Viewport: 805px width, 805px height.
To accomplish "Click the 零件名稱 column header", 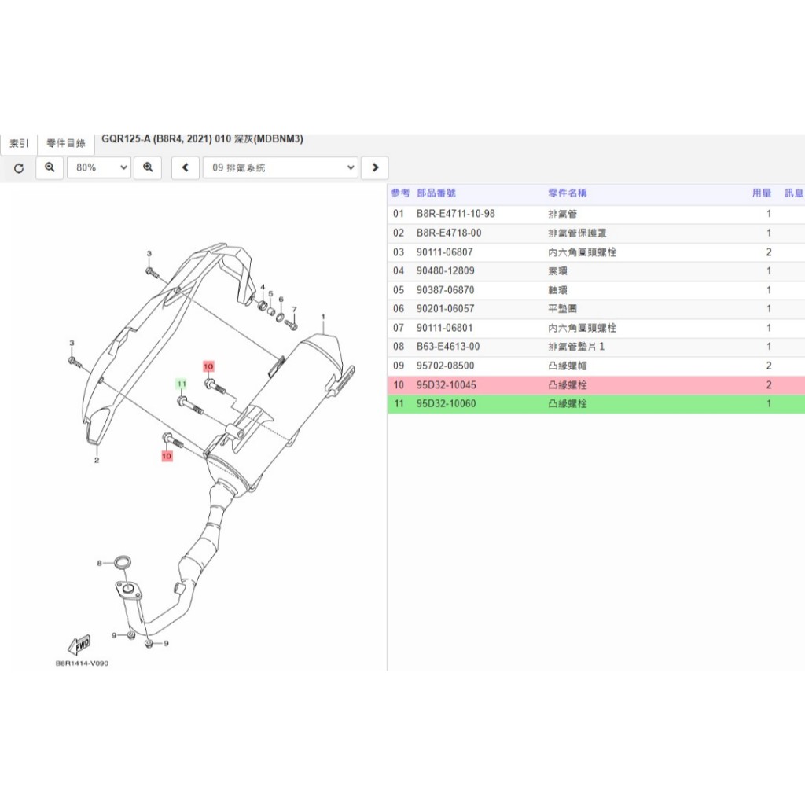I will [x=568, y=193].
